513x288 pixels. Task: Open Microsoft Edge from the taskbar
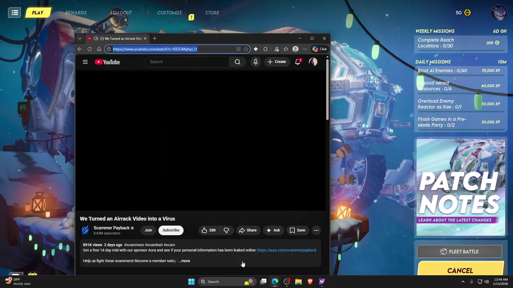pyautogui.click(x=275, y=282)
